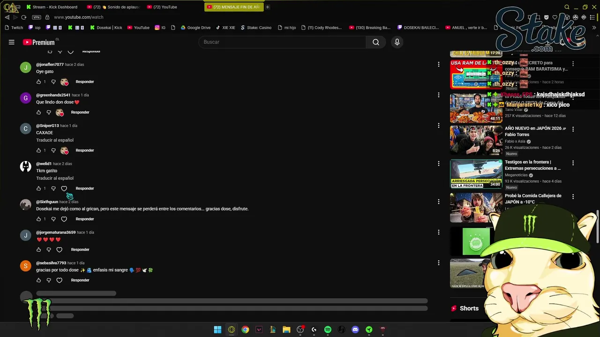600x337 pixels.
Task: Open options menu for @greenhands2541 comment
Action: click(x=439, y=95)
